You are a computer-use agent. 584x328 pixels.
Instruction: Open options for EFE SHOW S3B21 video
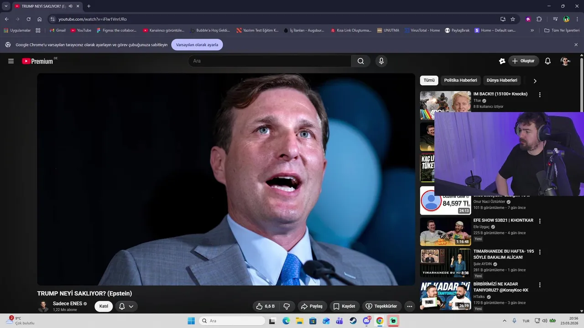tap(540, 221)
